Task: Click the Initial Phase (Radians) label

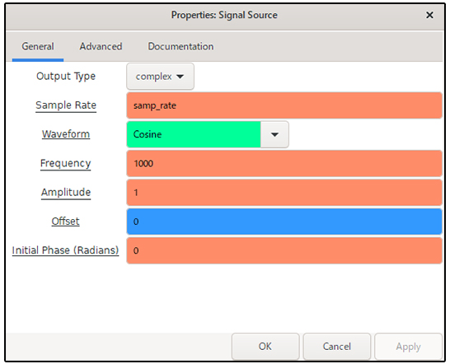Action: [x=65, y=250]
